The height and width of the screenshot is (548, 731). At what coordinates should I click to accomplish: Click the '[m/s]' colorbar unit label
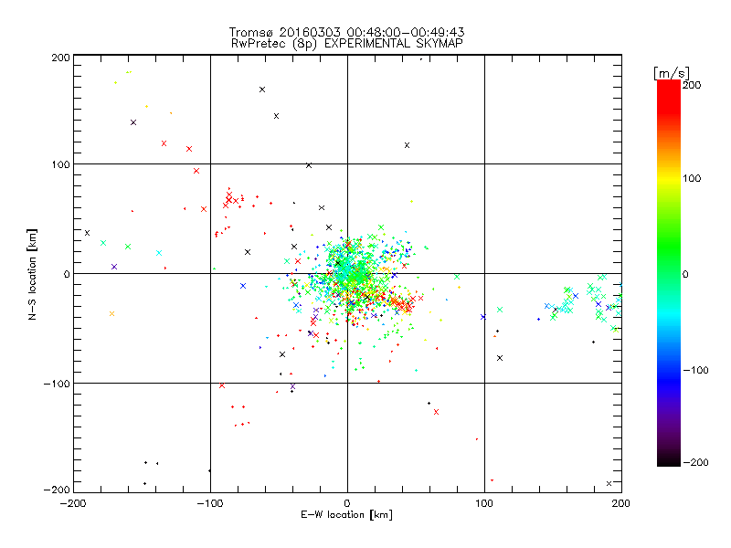click(x=672, y=73)
